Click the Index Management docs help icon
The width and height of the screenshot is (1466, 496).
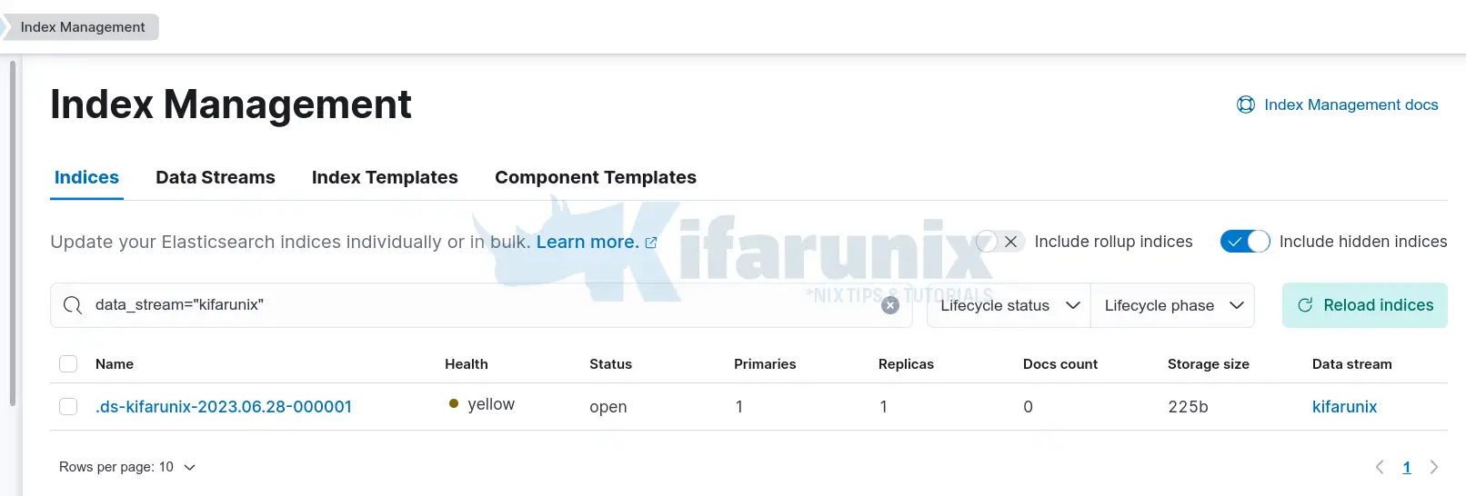coord(1245,104)
